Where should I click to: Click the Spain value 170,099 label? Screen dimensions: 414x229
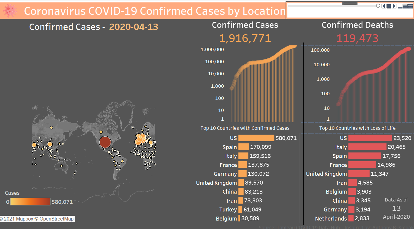pos(261,147)
